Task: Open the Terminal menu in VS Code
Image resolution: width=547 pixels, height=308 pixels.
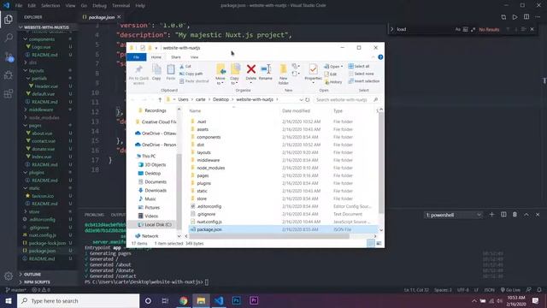Action: pos(121,6)
